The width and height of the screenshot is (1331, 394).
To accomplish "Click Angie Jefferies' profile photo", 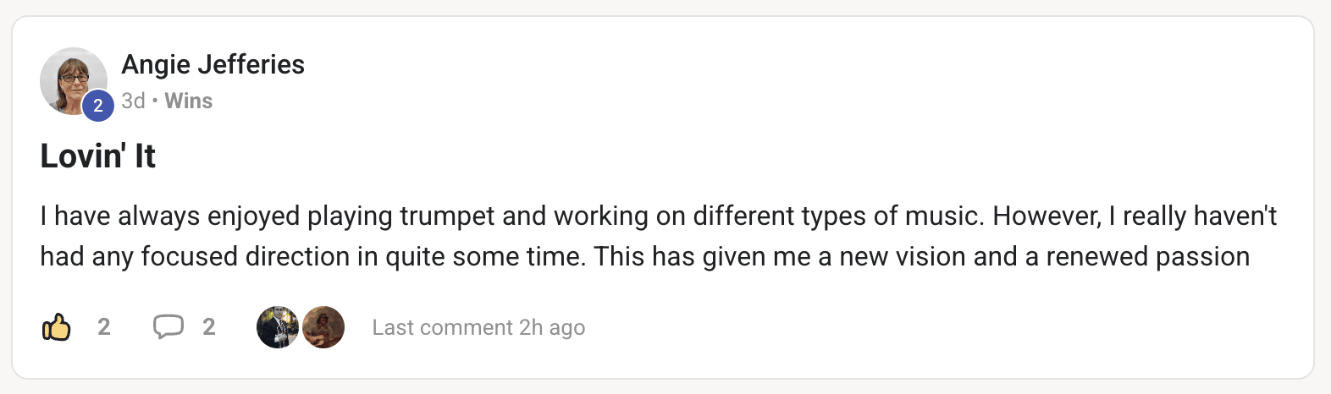I will pyautogui.click(x=71, y=79).
